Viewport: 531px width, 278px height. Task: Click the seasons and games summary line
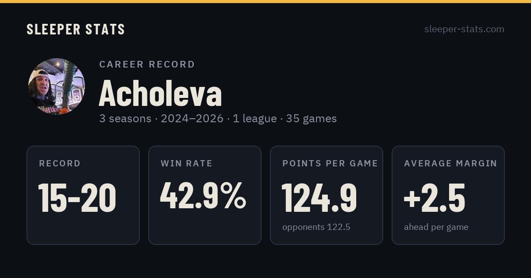point(218,119)
